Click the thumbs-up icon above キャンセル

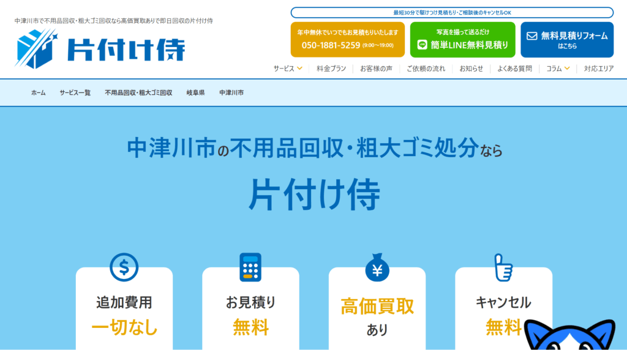pyautogui.click(x=503, y=267)
